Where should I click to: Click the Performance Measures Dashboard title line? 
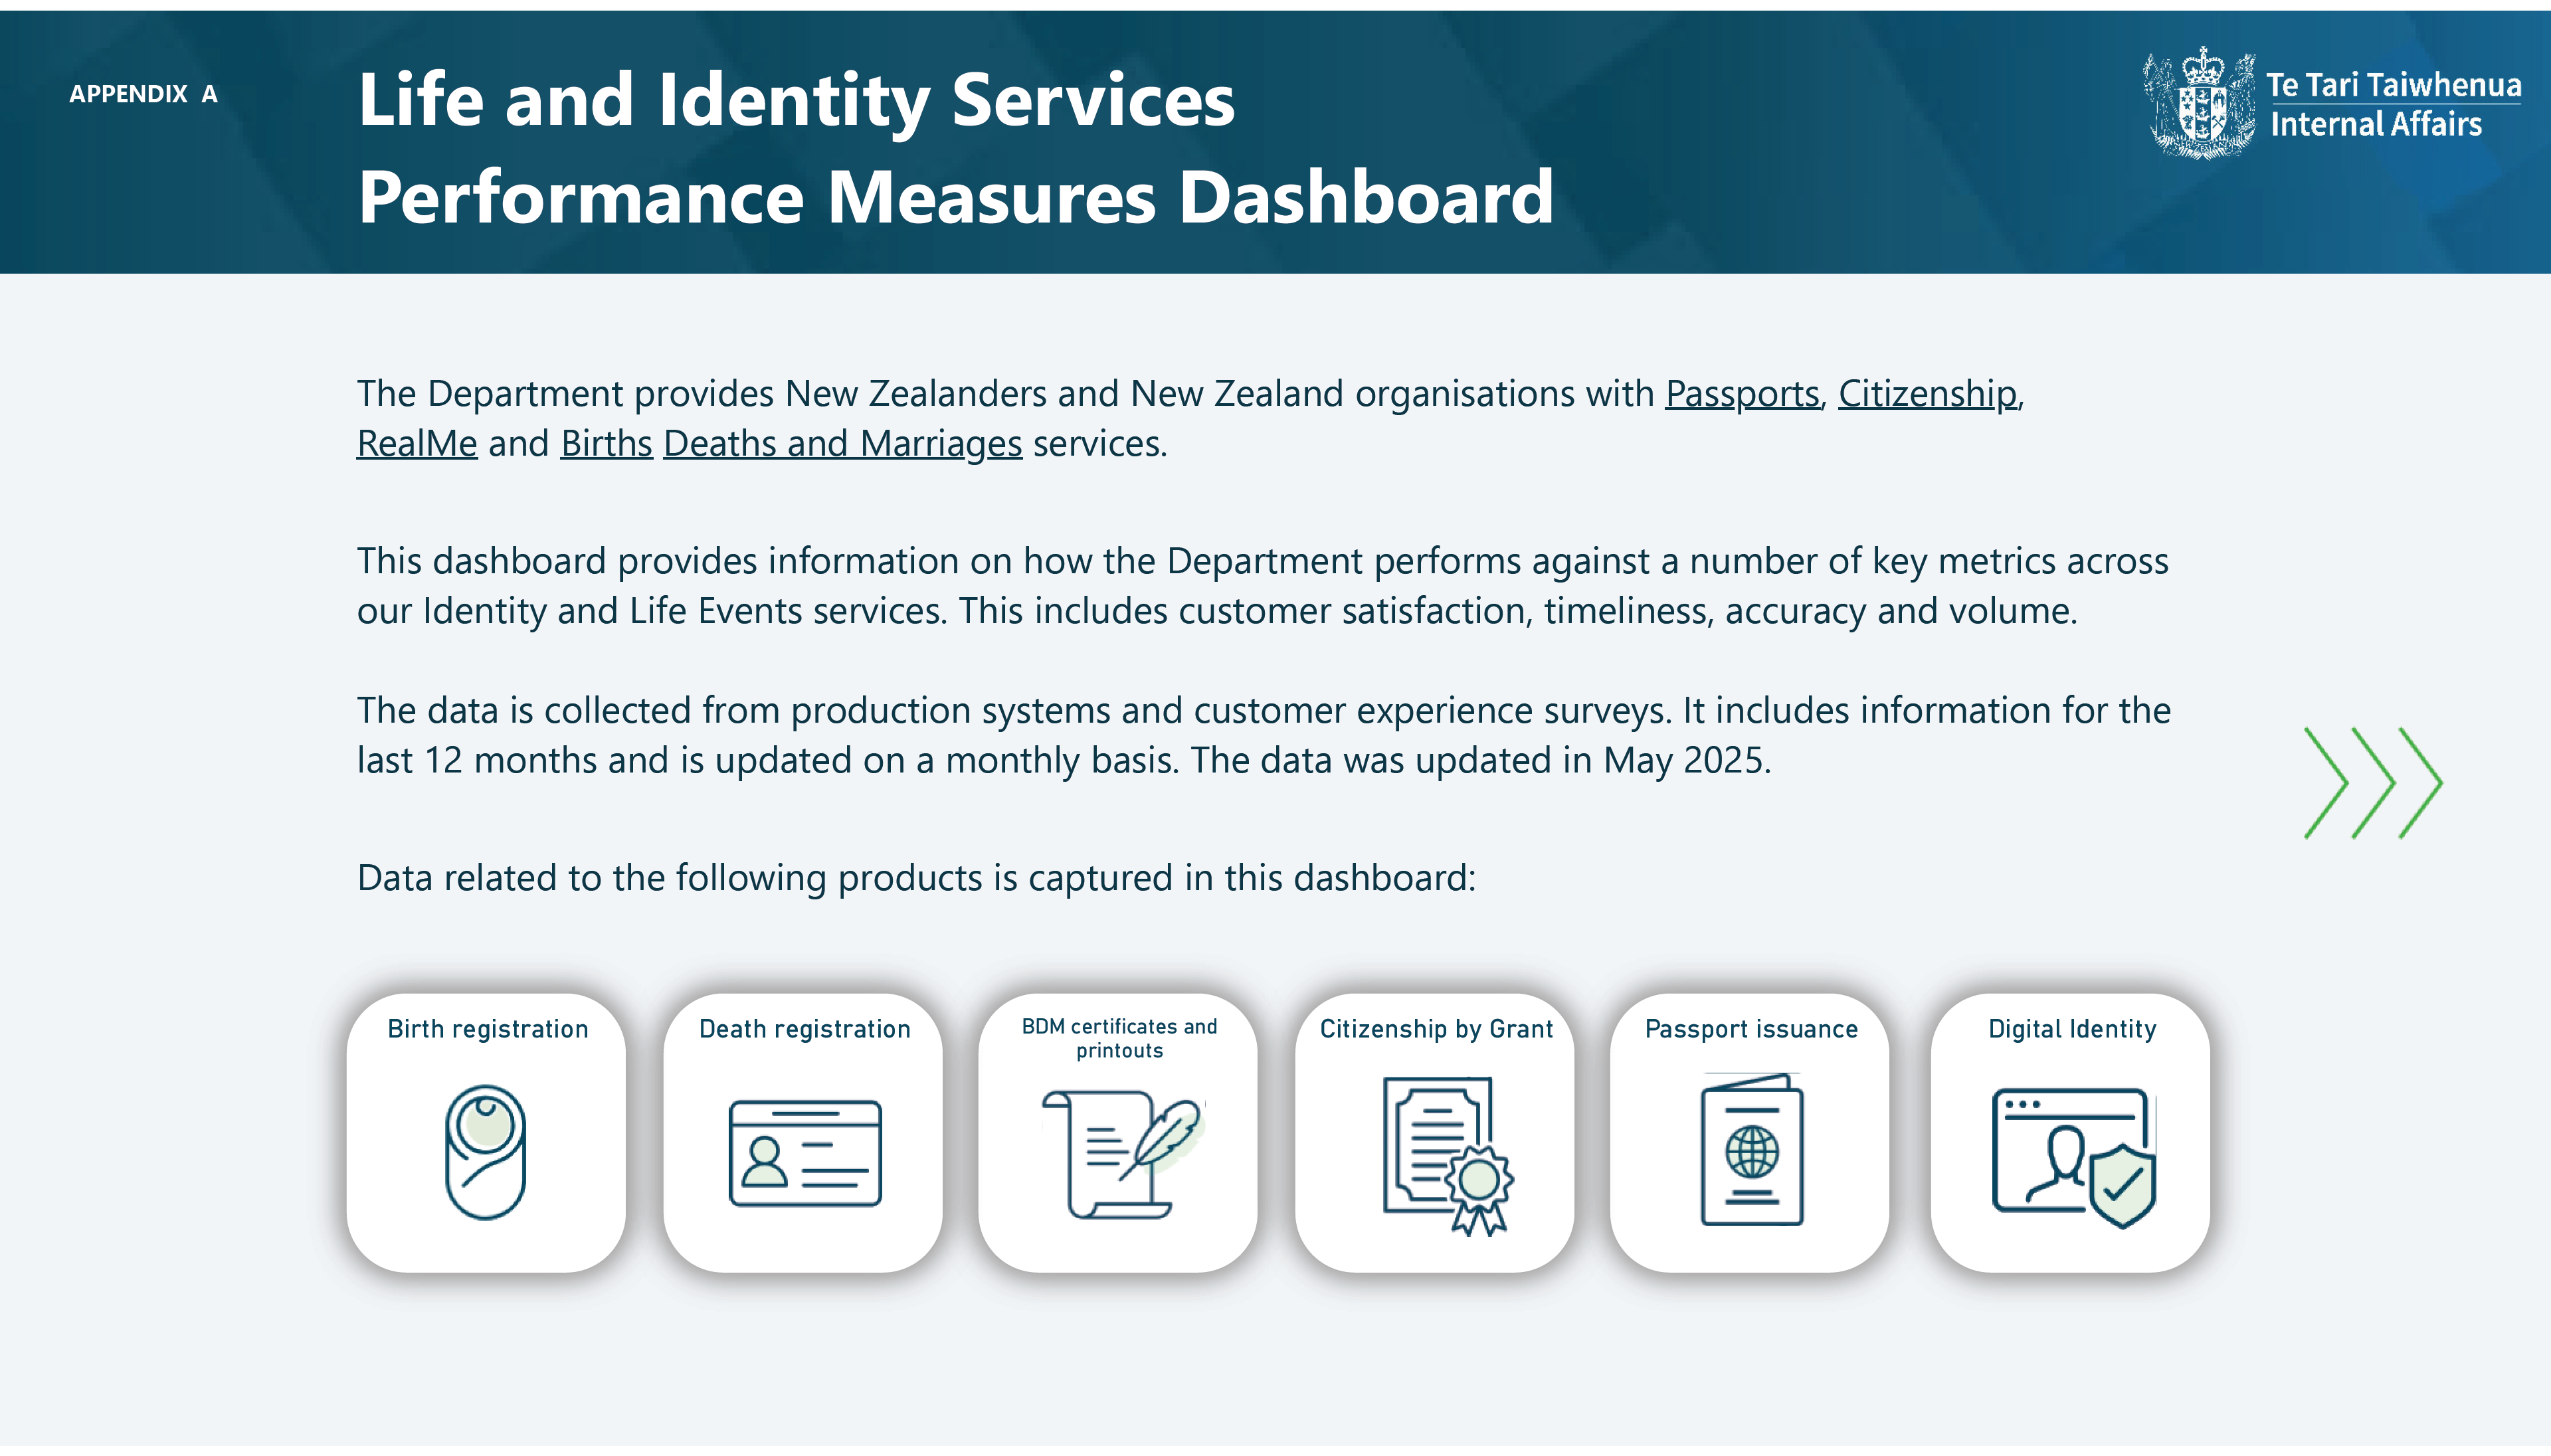[956, 198]
